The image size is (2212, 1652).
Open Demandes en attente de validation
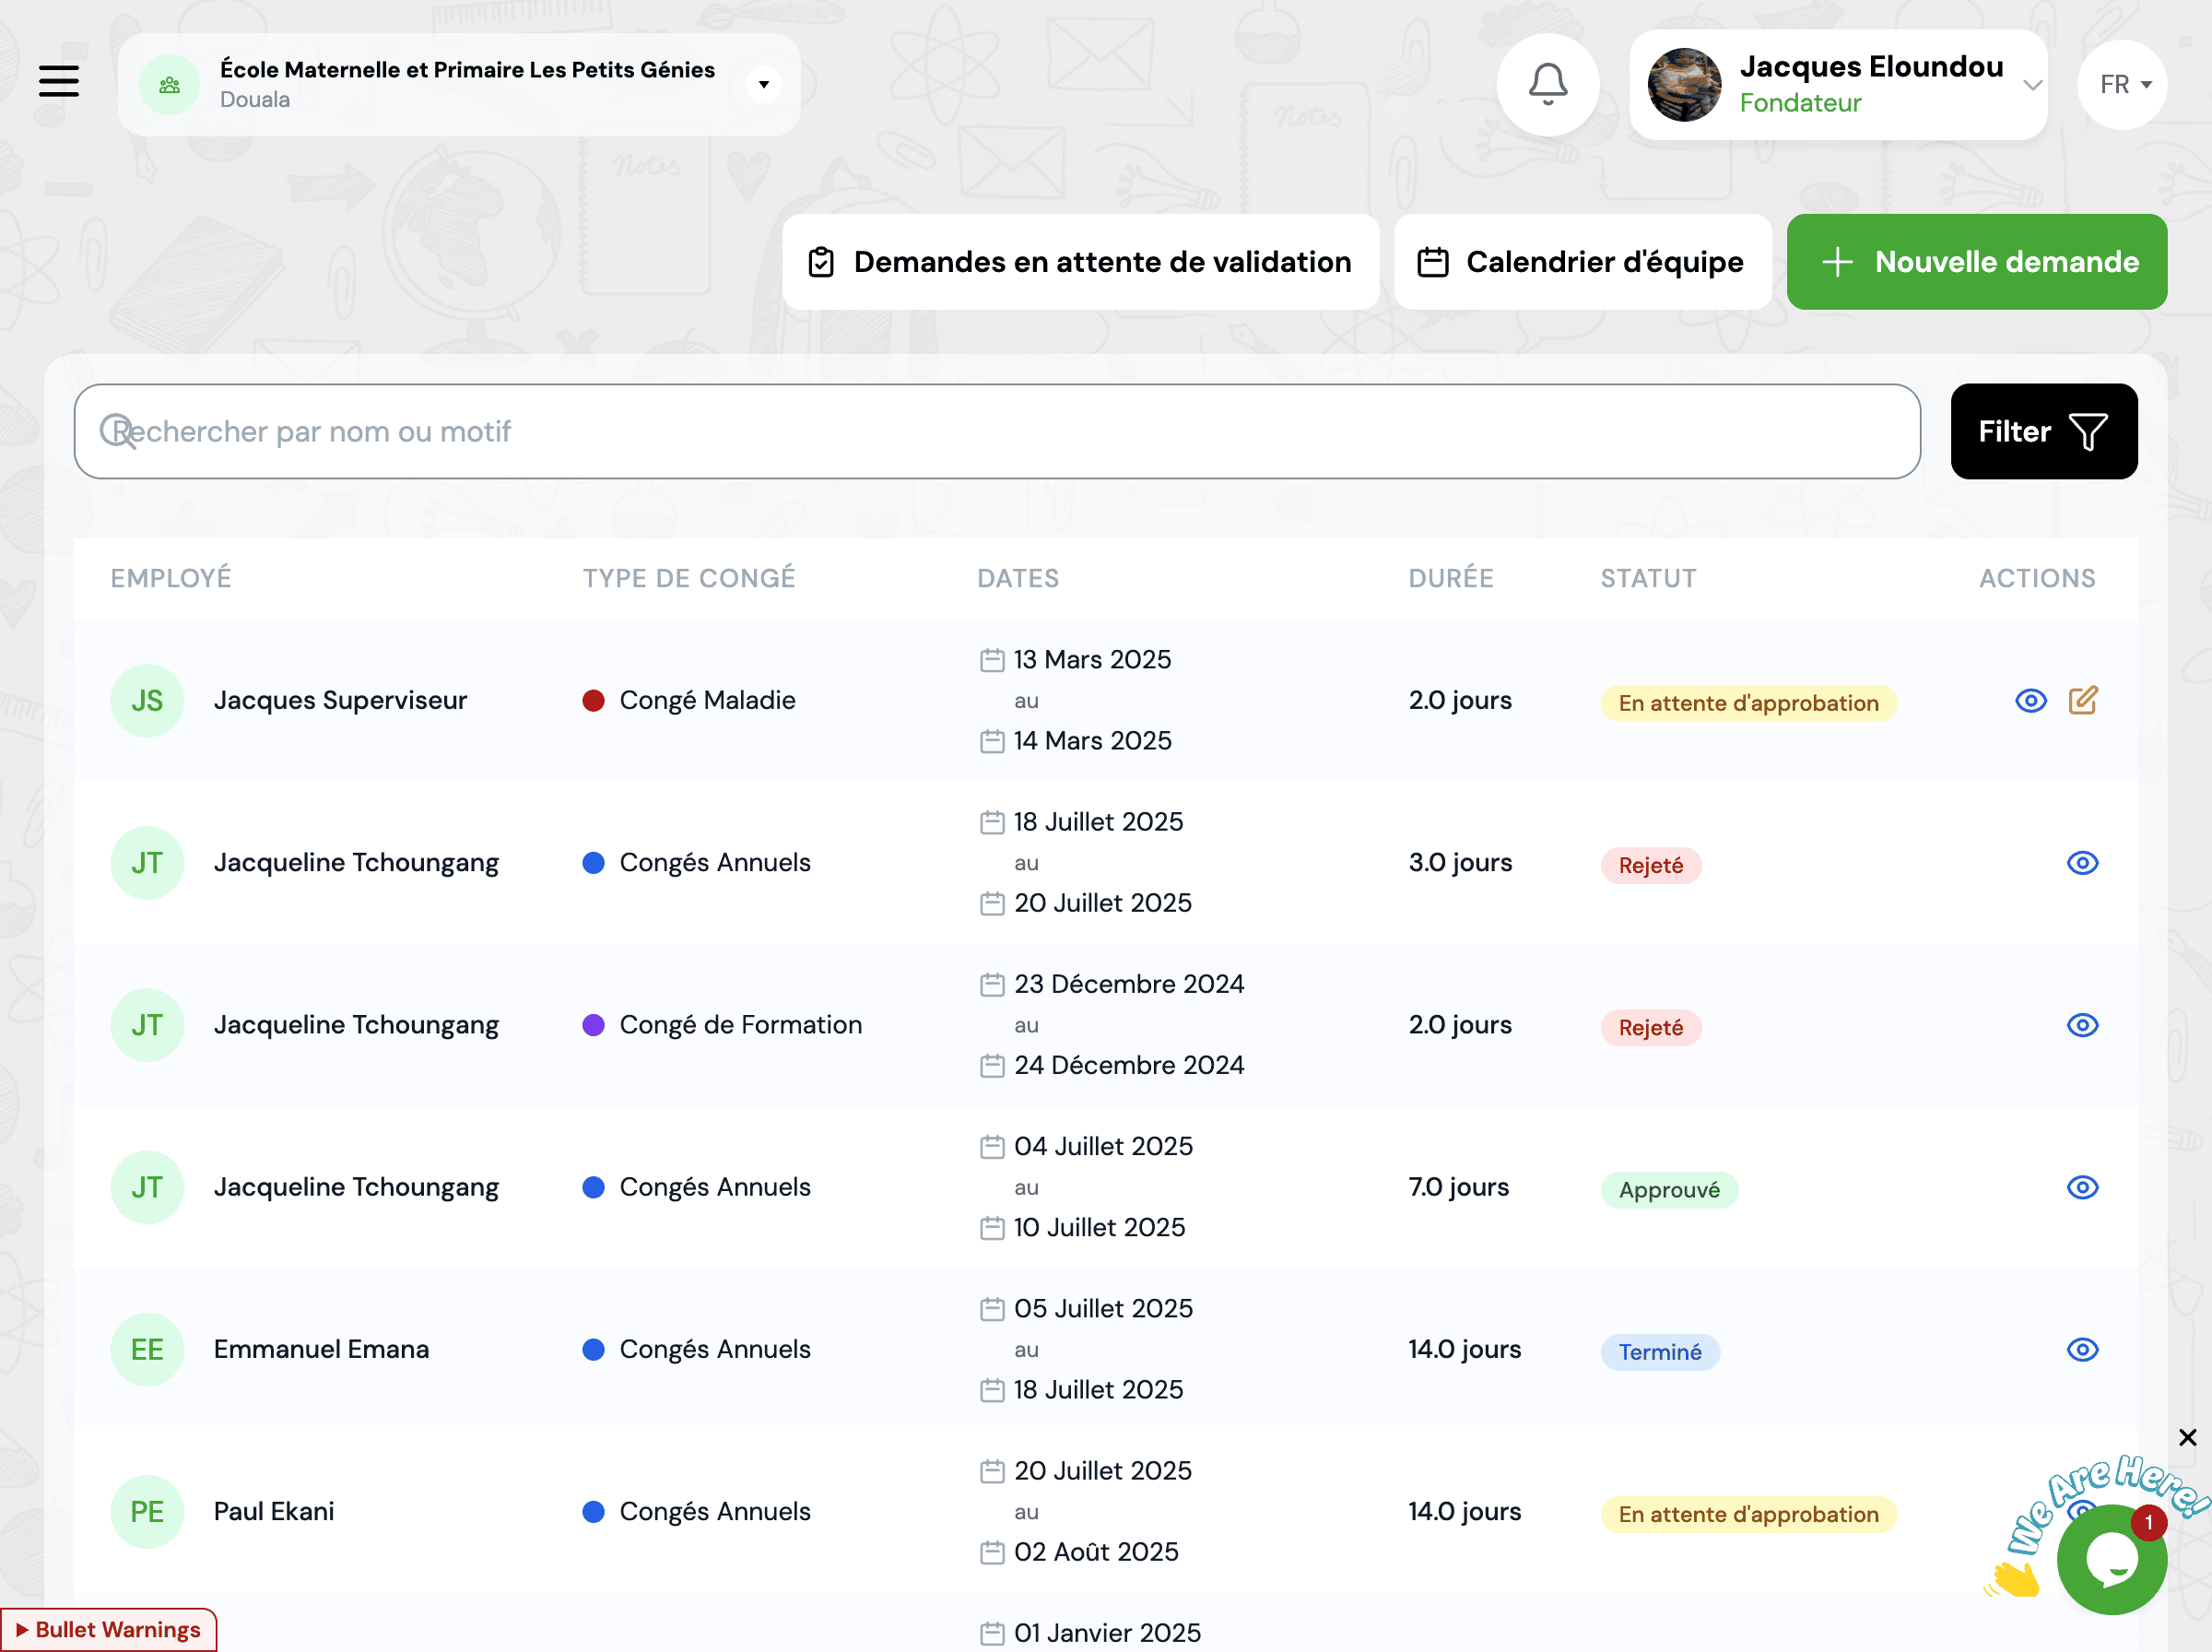point(1080,262)
